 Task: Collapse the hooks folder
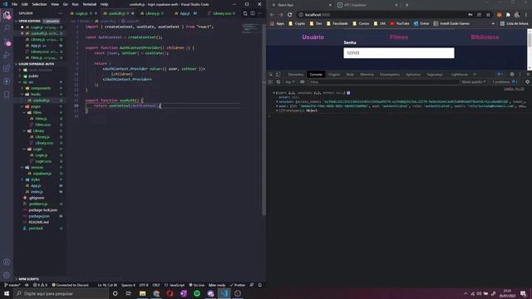tap(36, 94)
